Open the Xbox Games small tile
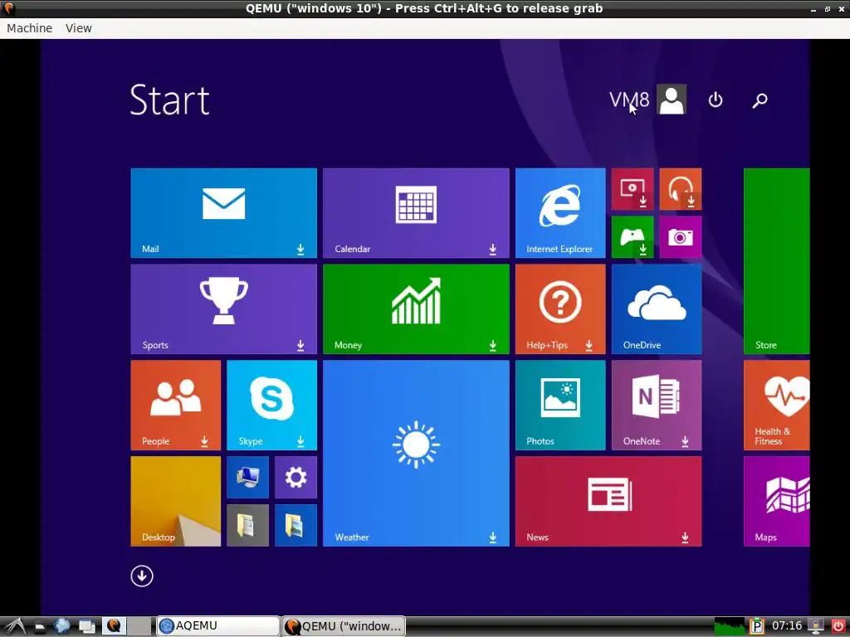 pos(632,236)
